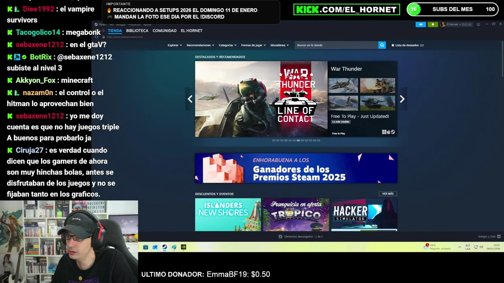This screenshot has height=283, width=504.
Task: Click the Steam icon in taskbar
Action: coord(165,247)
